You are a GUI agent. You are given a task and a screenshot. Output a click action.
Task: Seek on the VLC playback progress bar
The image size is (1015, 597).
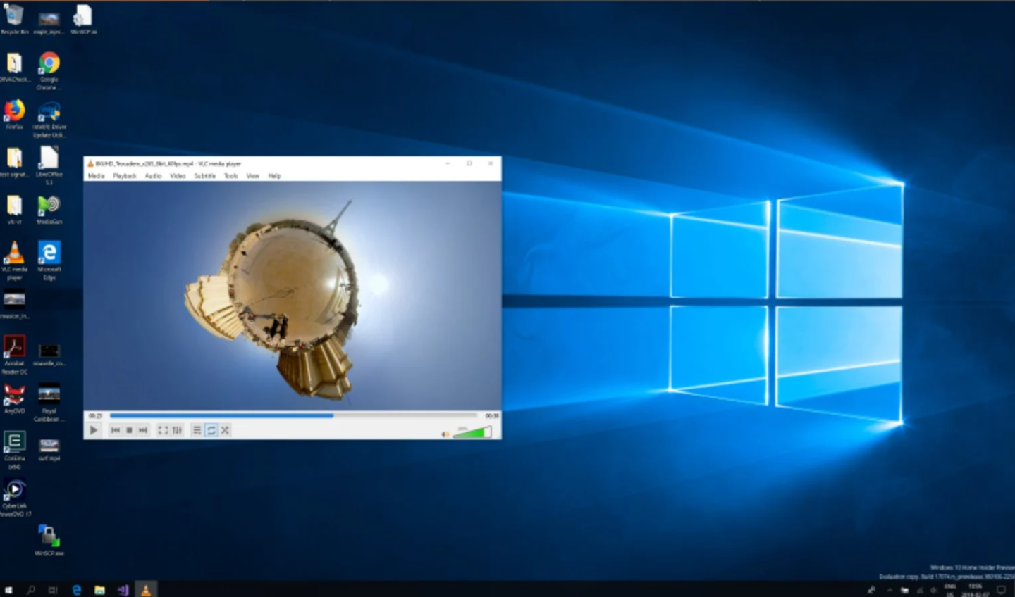(x=293, y=415)
